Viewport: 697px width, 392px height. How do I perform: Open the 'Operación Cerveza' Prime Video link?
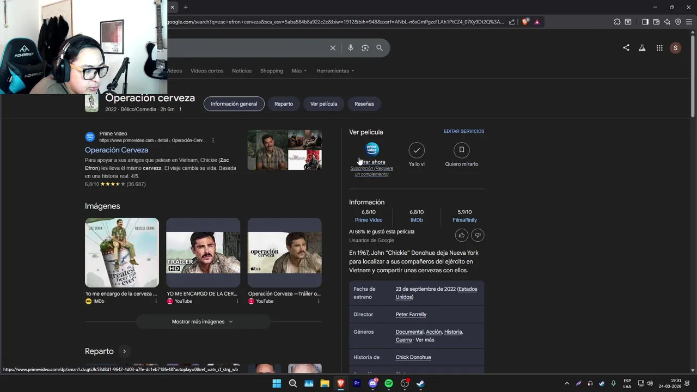pyautogui.click(x=117, y=150)
